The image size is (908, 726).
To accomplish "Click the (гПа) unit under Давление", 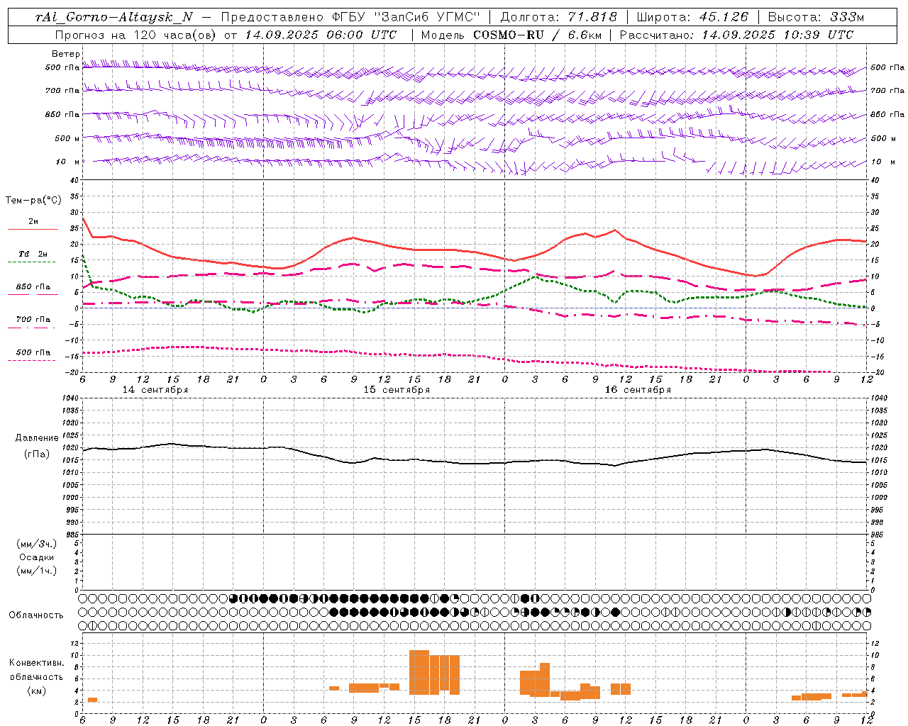I will coord(36,454).
